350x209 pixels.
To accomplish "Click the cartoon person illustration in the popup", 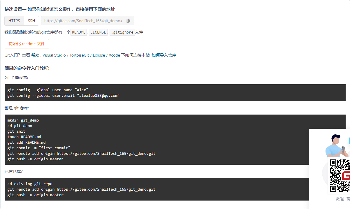I will pos(337,146).
